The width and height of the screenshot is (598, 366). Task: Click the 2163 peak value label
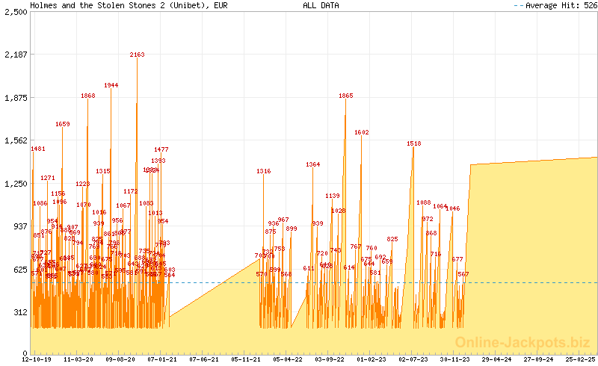point(138,55)
